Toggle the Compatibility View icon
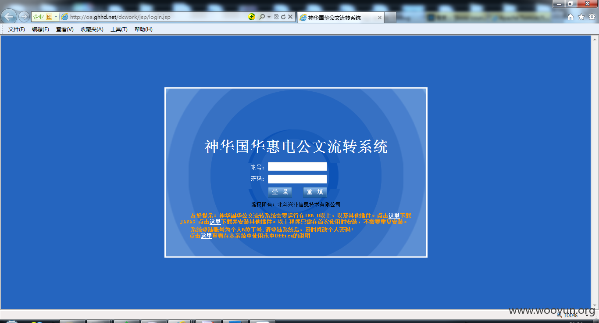Image resolution: width=599 pixels, height=323 pixels. click(276, 17)
